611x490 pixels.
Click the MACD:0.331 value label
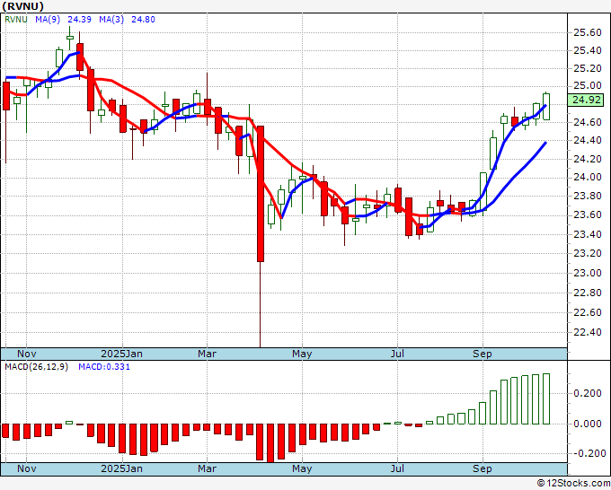click(x=104, y=367)
